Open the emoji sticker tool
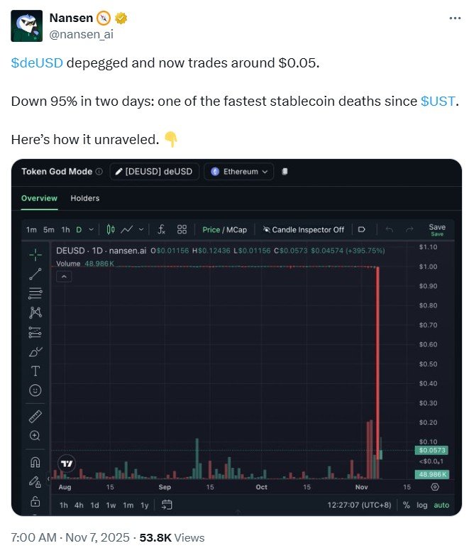This screenshot has width=469, height=548. (35, 390)
